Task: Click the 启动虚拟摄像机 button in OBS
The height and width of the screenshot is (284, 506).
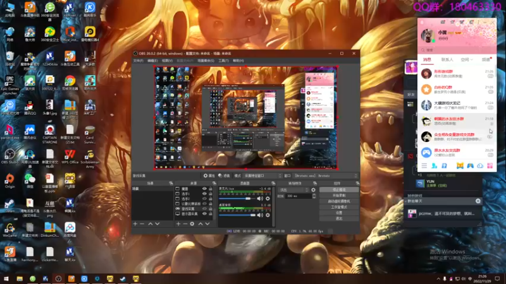Action: pos(339,201)
